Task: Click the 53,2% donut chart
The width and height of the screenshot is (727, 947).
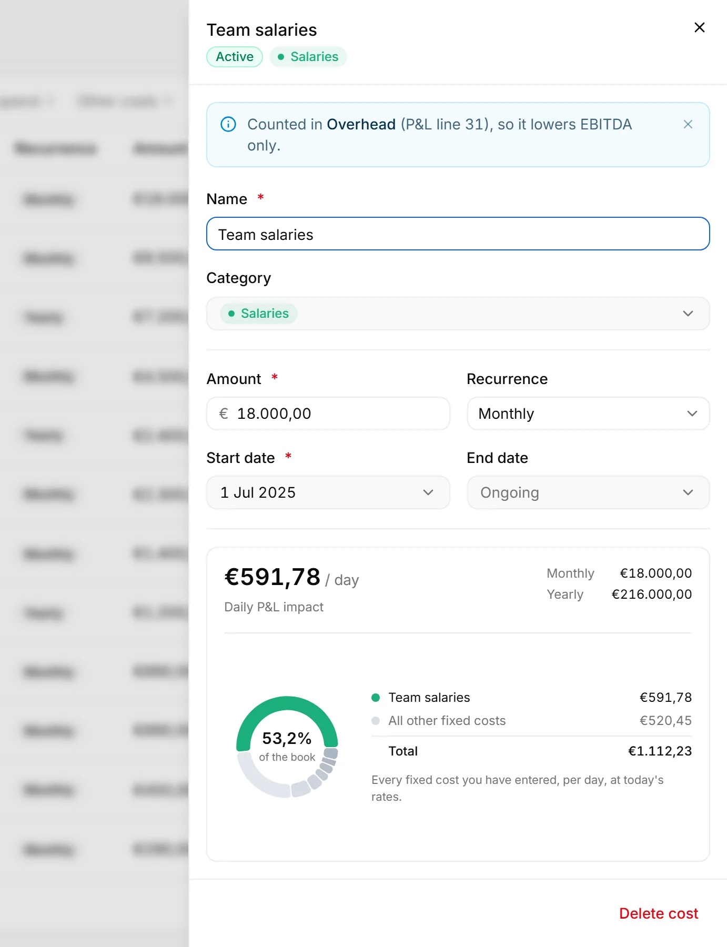Action: [287, 747]
